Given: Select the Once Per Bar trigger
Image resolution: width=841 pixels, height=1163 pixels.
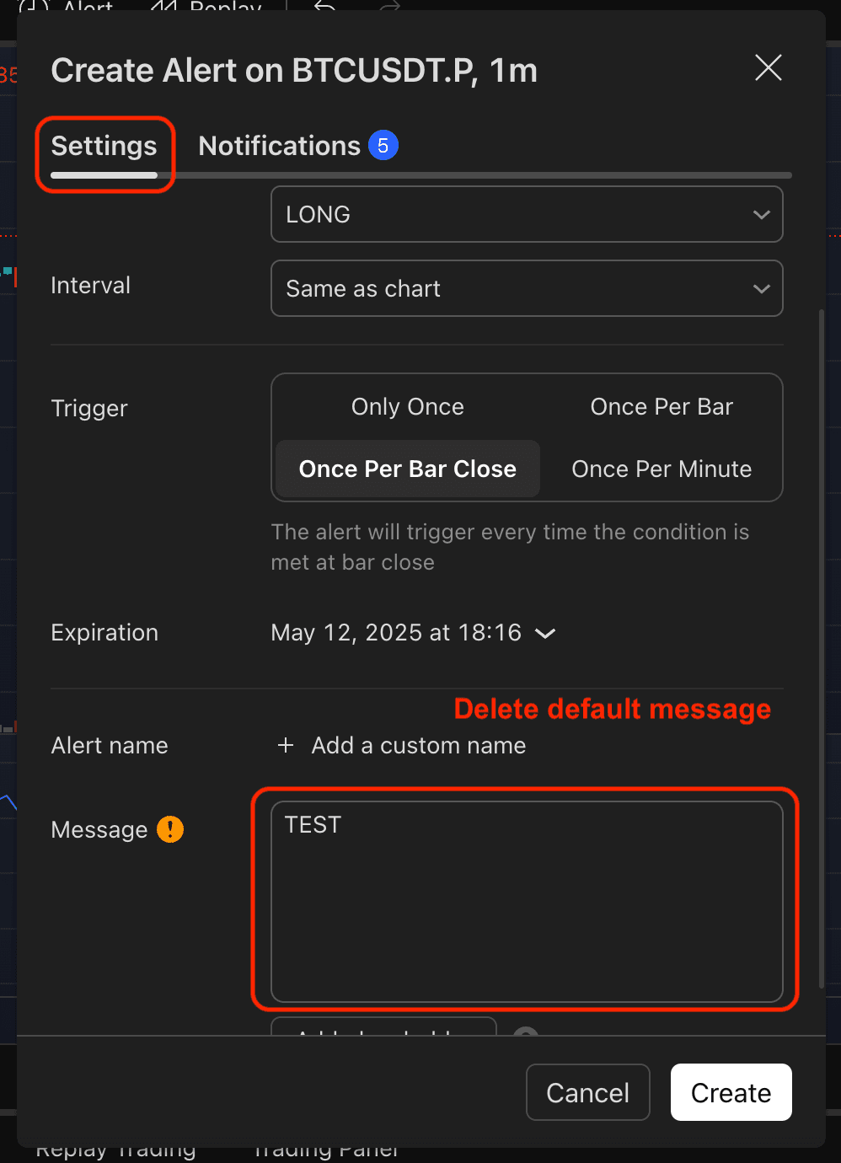Looking at the screenshot, I should point(661,407).
